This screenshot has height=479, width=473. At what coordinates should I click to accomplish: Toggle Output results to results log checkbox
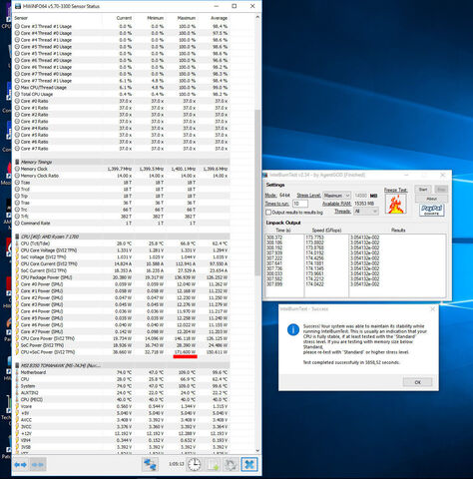pos(268,212)
